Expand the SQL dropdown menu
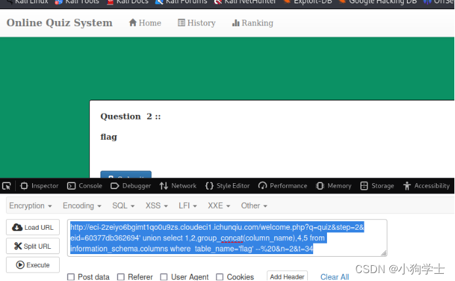The height and width of the screenshot is (281, 455). point(123,205)
